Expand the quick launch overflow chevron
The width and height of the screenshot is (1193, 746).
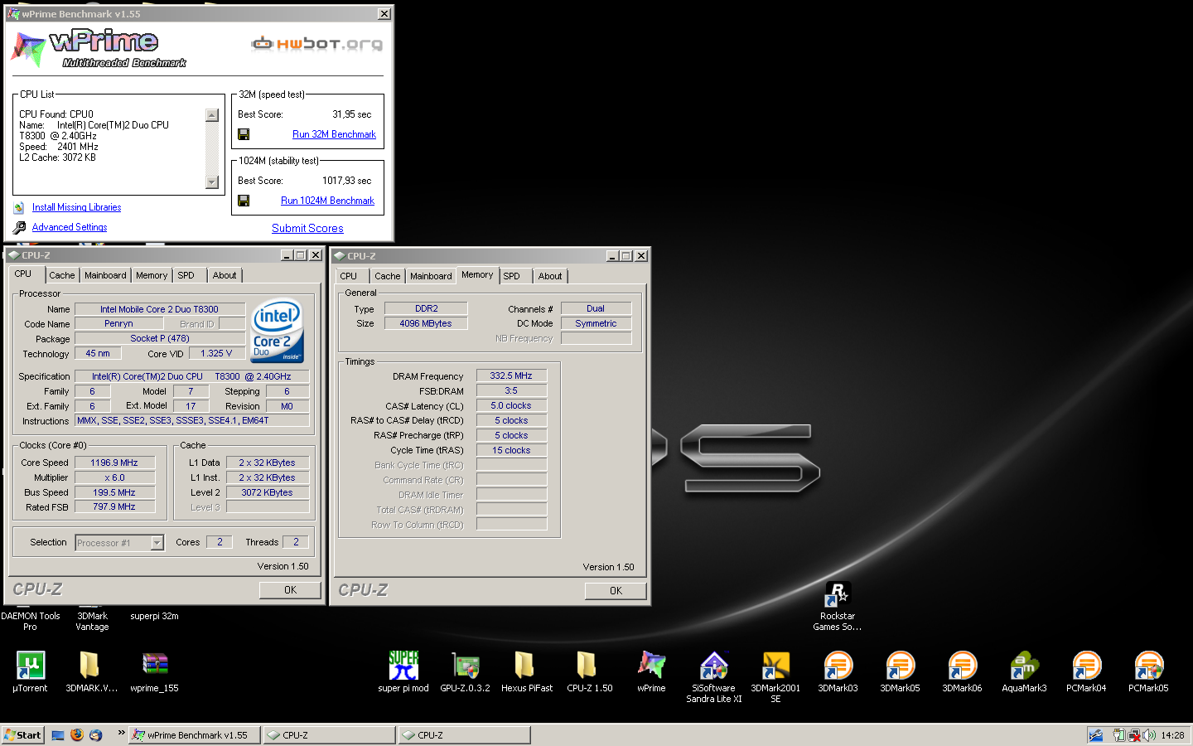coord(121,733)
